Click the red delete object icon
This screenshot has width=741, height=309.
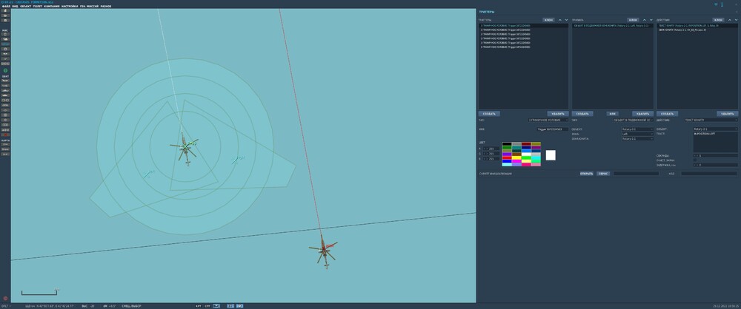[5, 135]
